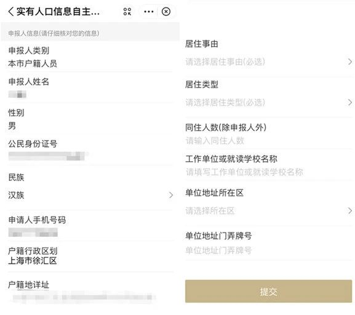The width and height of the screenshot is (355, 315).
Task: Select the 请选择所在区 placeholder
Action: tap(210, 211)
